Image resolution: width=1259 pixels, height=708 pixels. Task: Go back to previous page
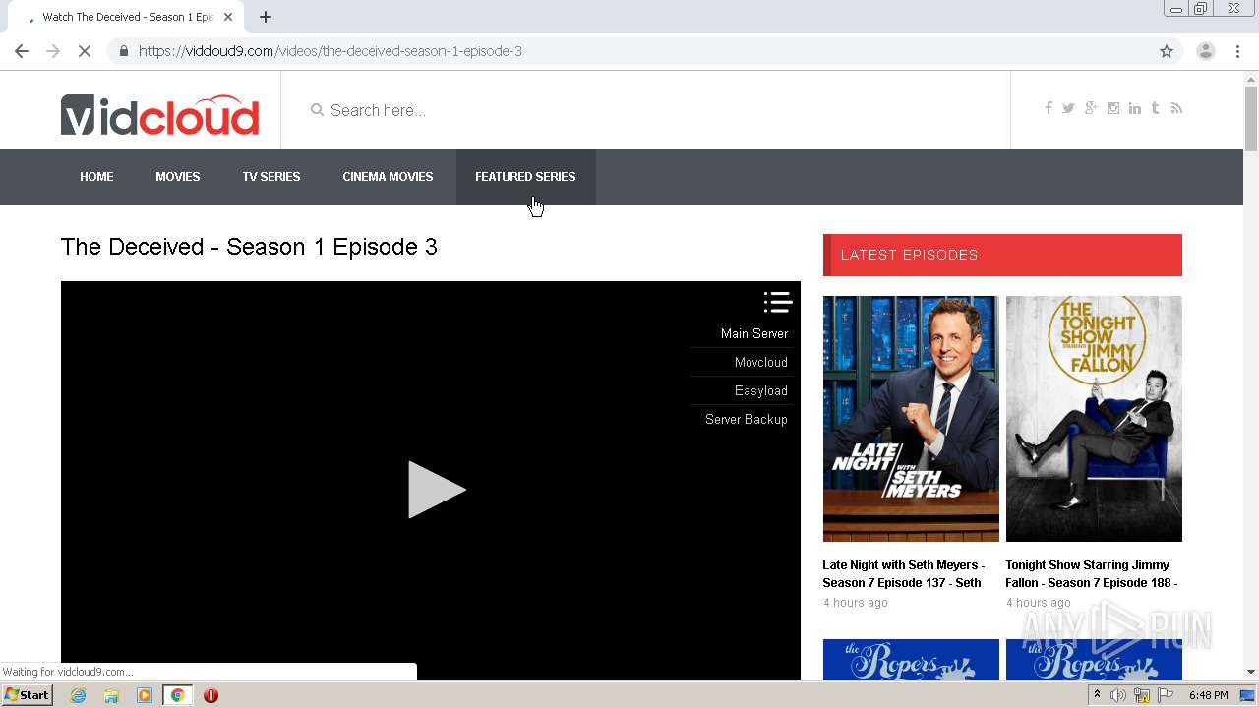point(22,51)
